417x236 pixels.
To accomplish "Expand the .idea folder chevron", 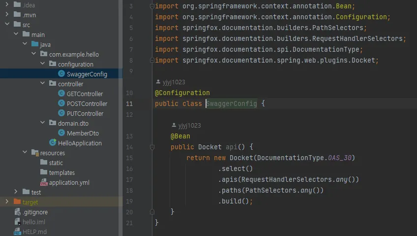I will tap(7, 4).
